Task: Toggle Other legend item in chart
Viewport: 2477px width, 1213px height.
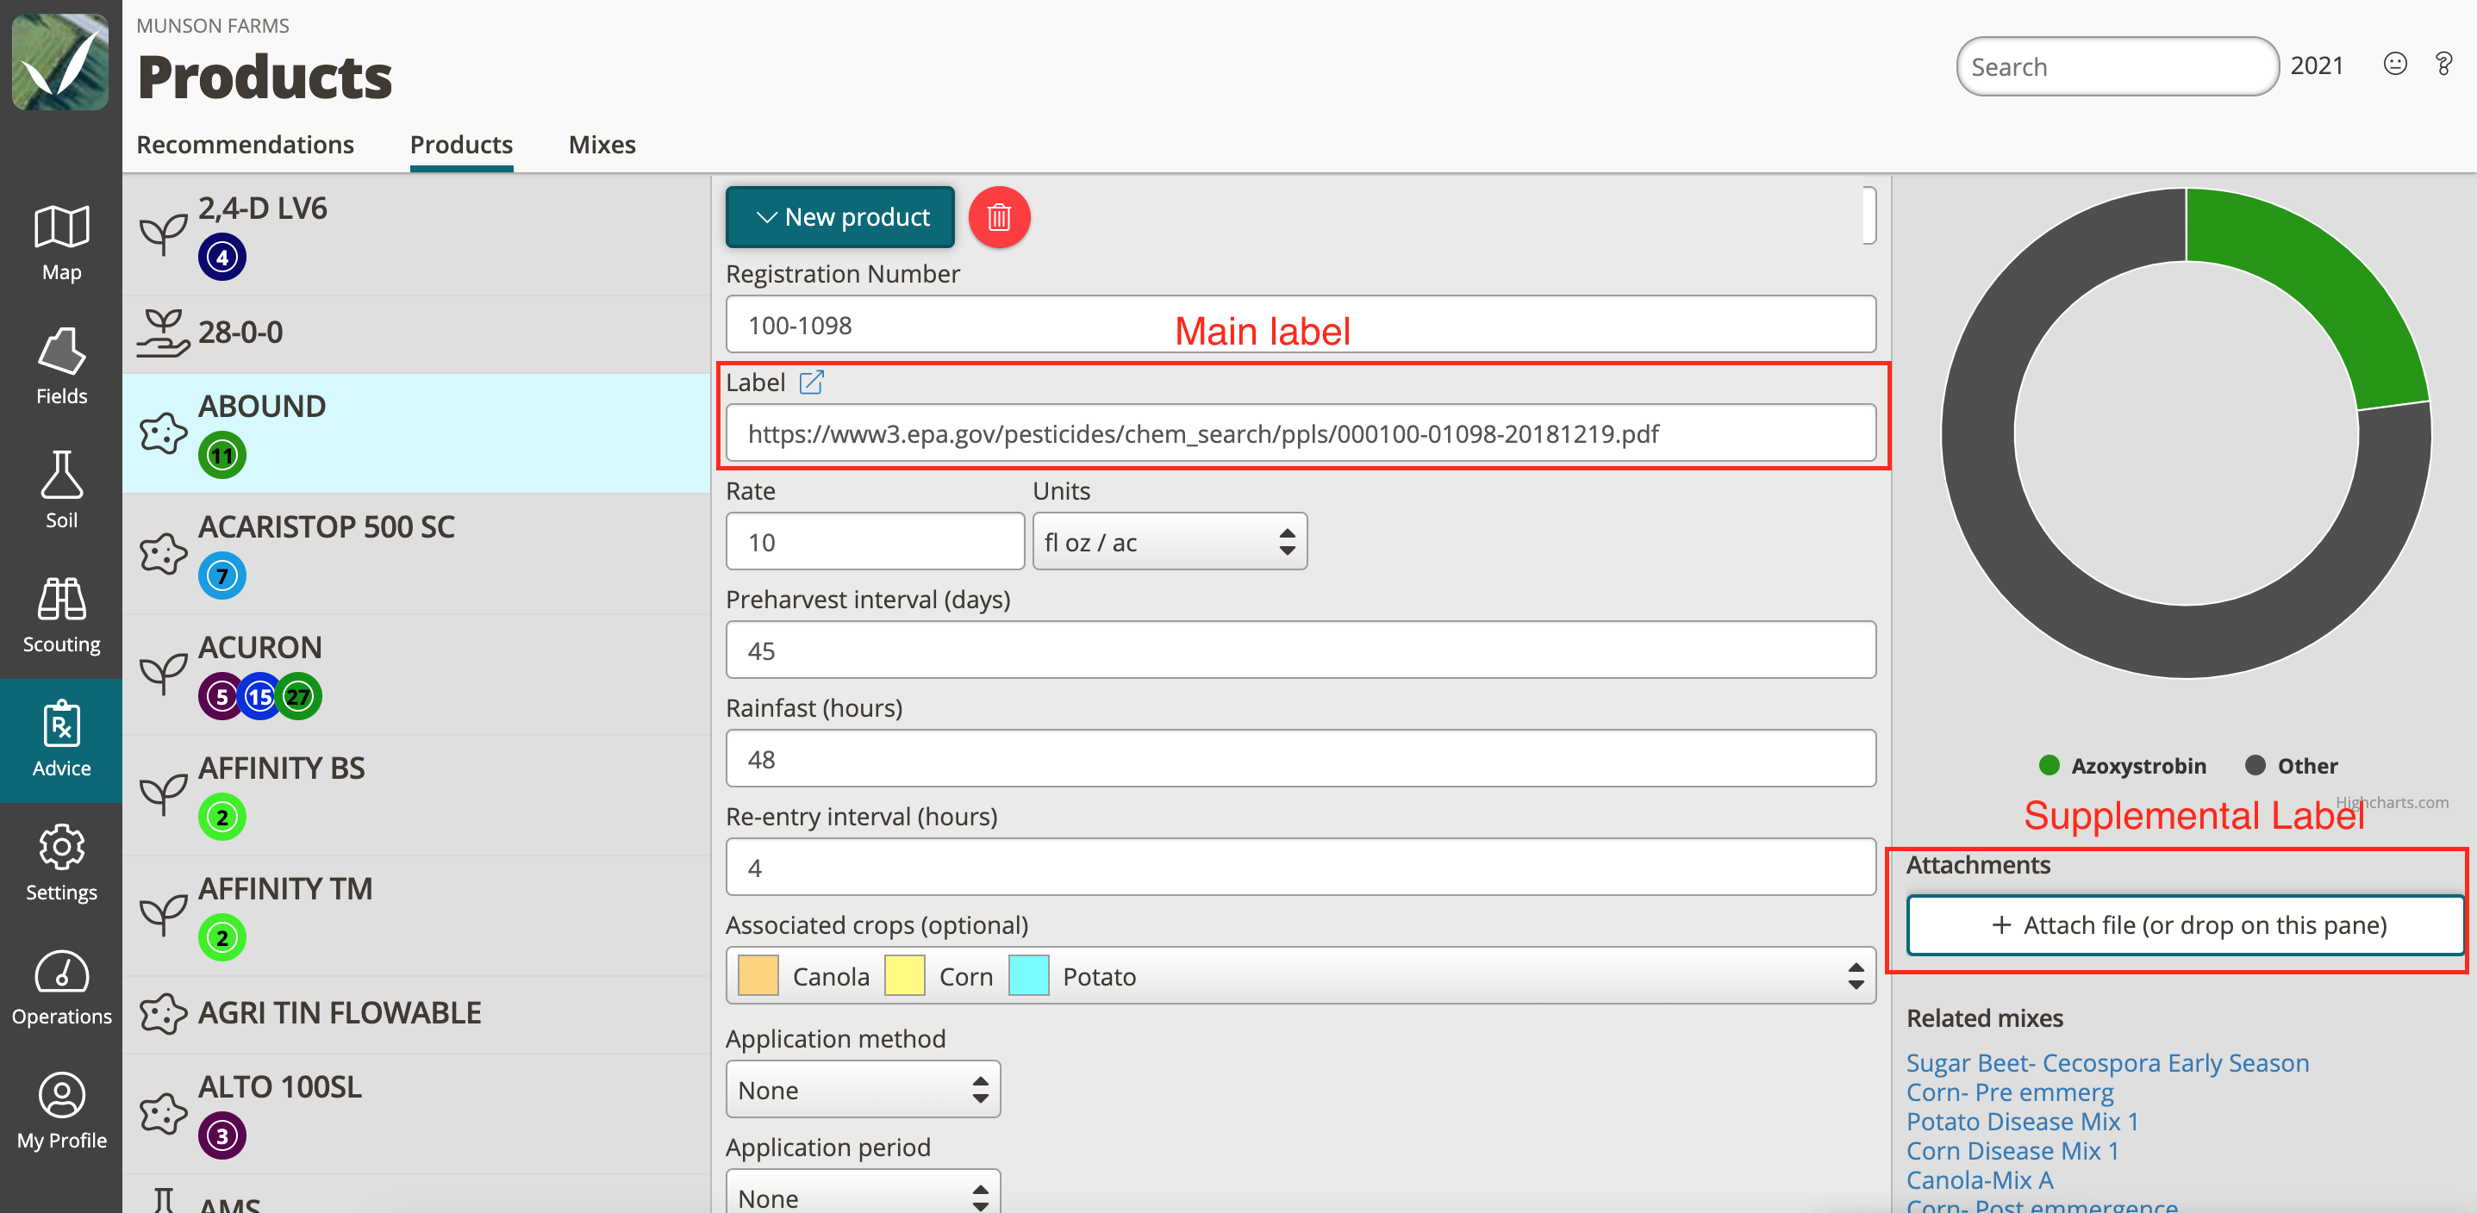Action: (x=2293, y=766)
